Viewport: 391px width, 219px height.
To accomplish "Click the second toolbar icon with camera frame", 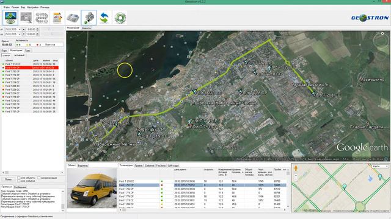I will [x=26, y=18].
